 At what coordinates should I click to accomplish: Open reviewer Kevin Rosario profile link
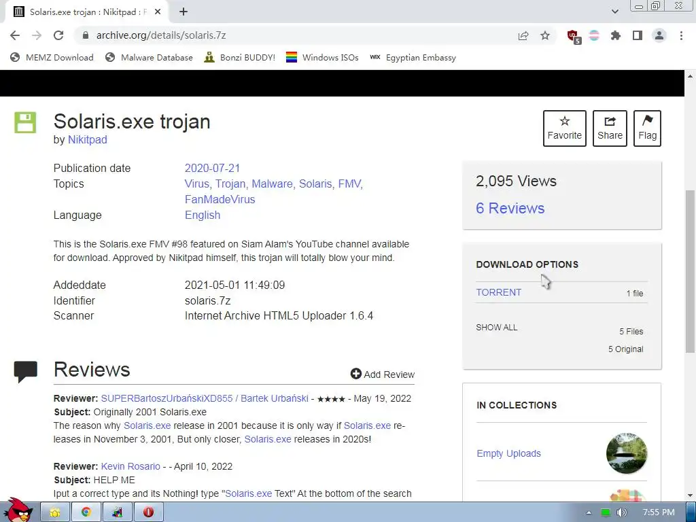coord(130,466)
